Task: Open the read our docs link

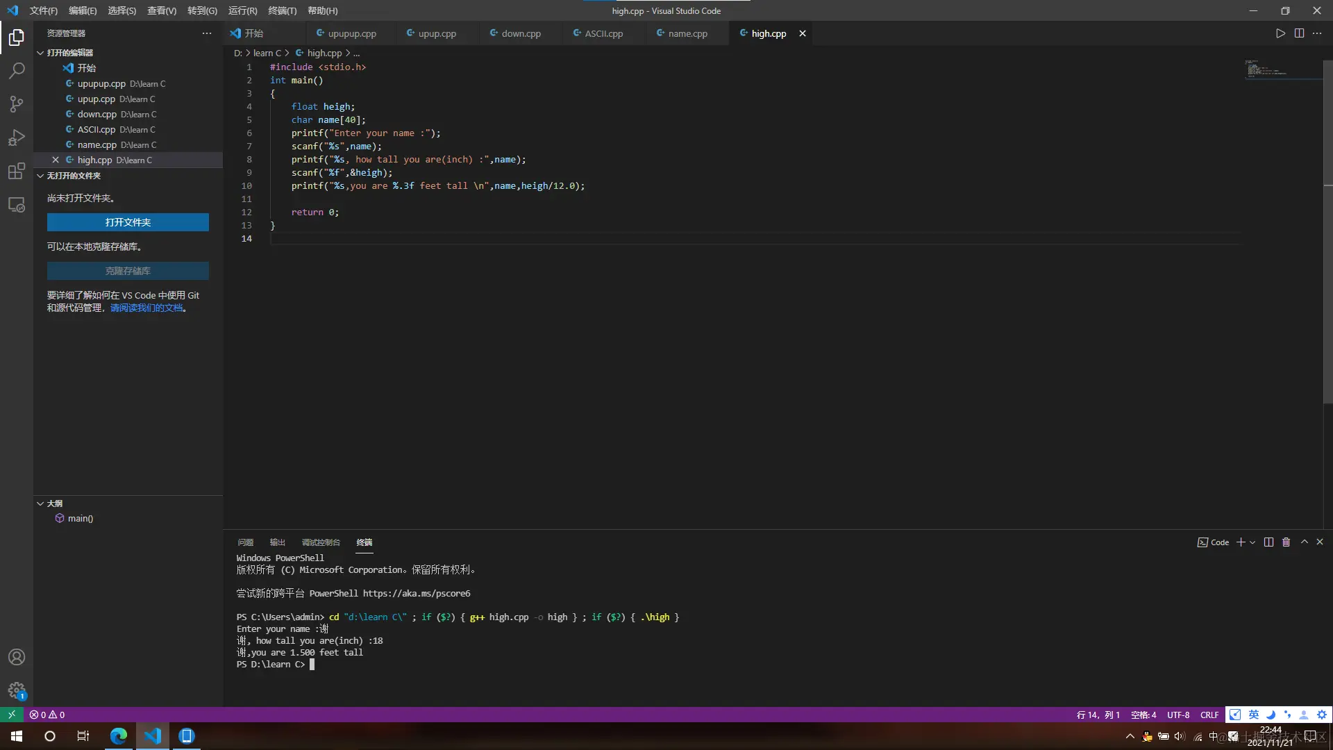Action: click(x=146, y=308)
